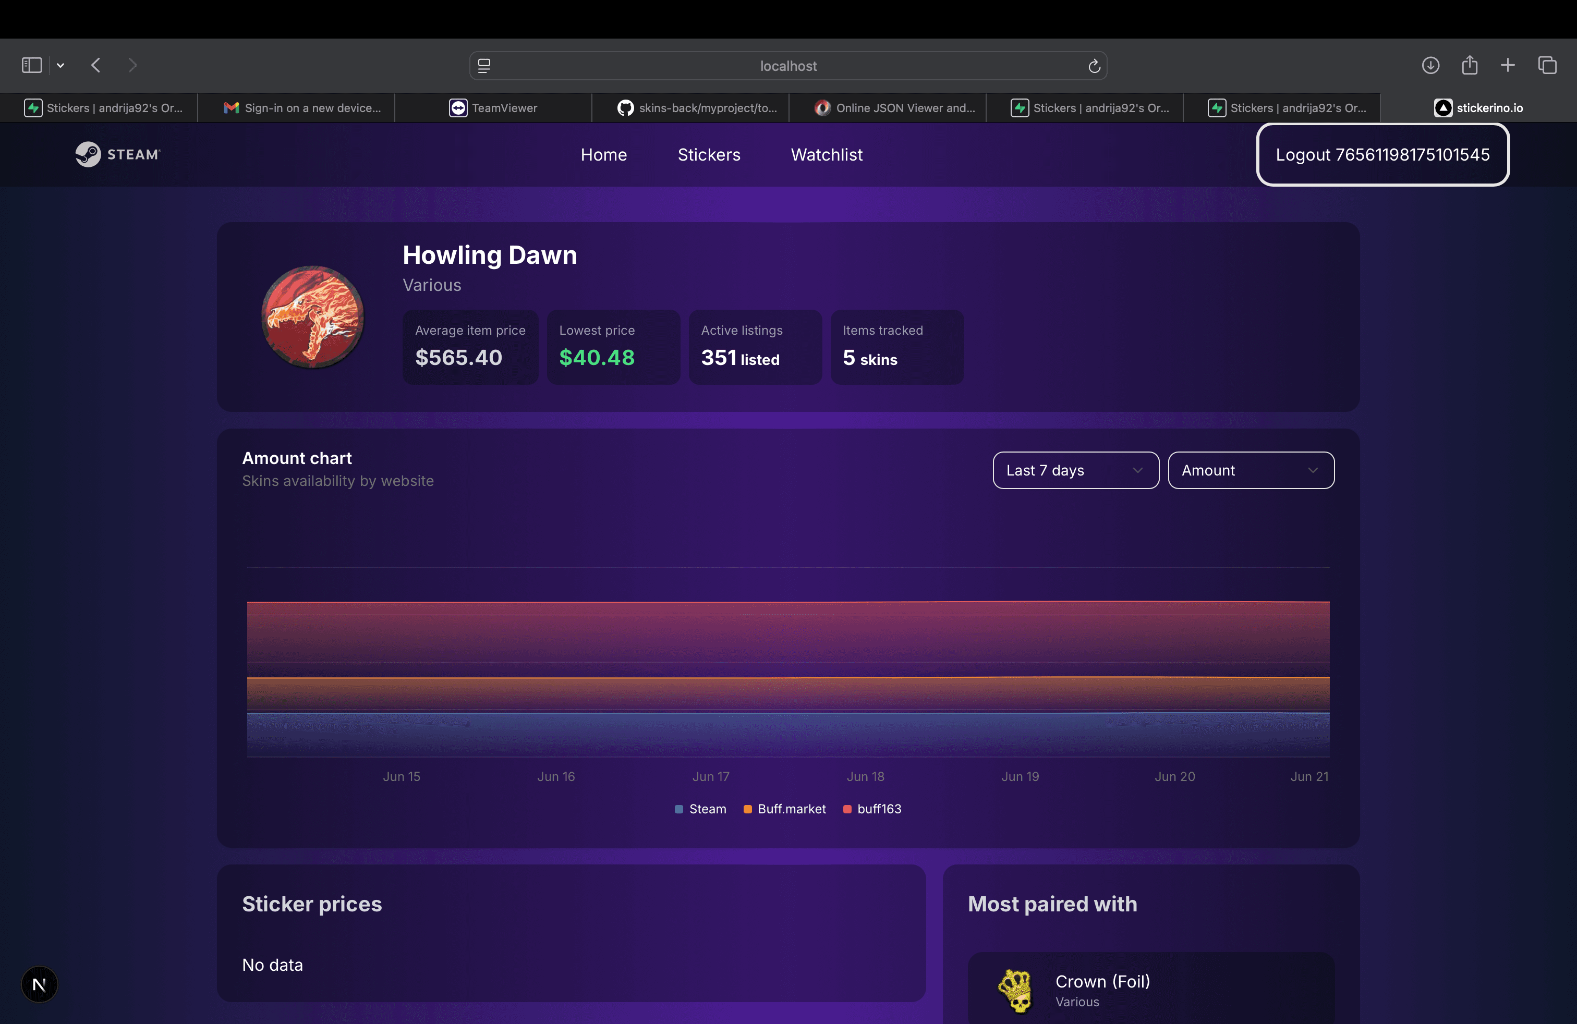The image size is (1577, 1024).
Task: Click the reader/page menu icon in address bar
Action: tap(484, 66)
